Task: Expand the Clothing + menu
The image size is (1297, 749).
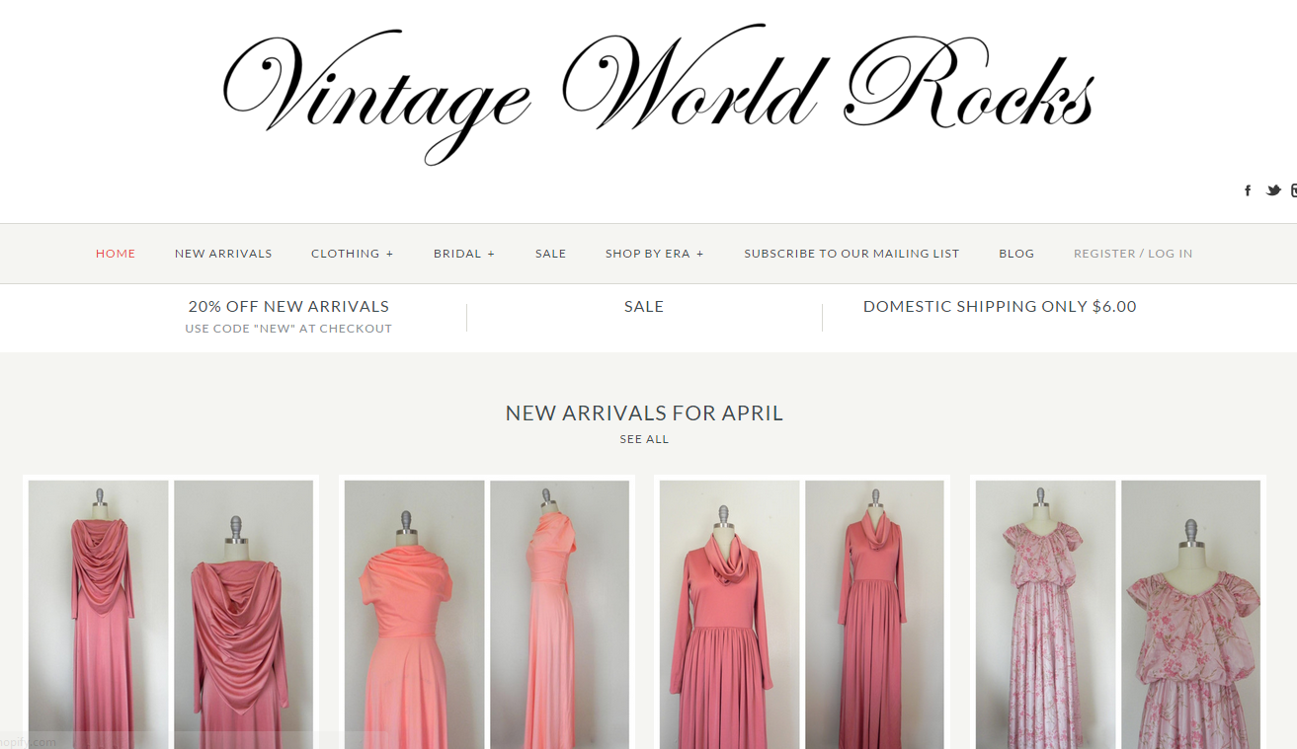Action: 353,254
